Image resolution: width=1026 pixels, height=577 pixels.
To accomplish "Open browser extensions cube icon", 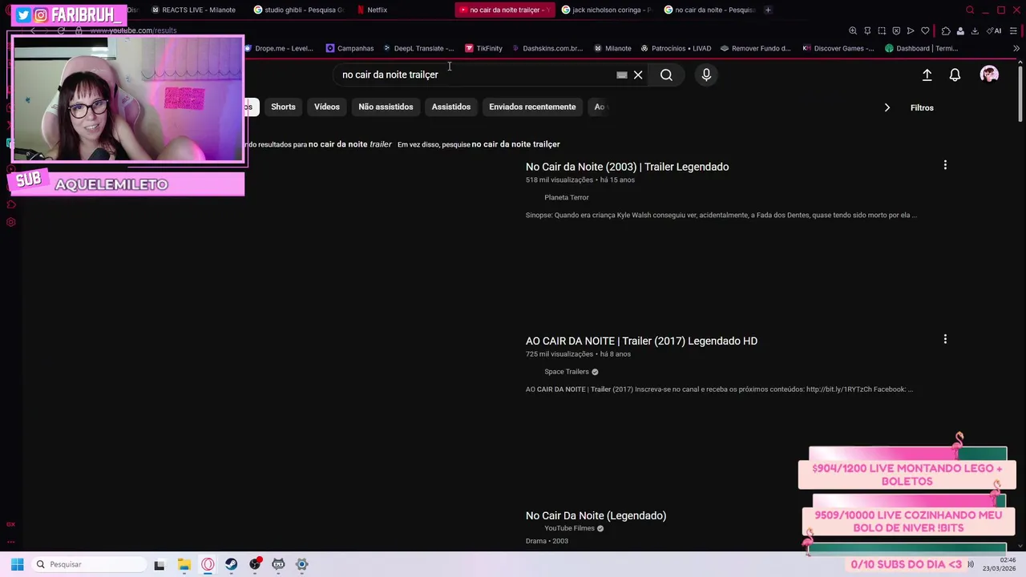I will click(946, 30).
